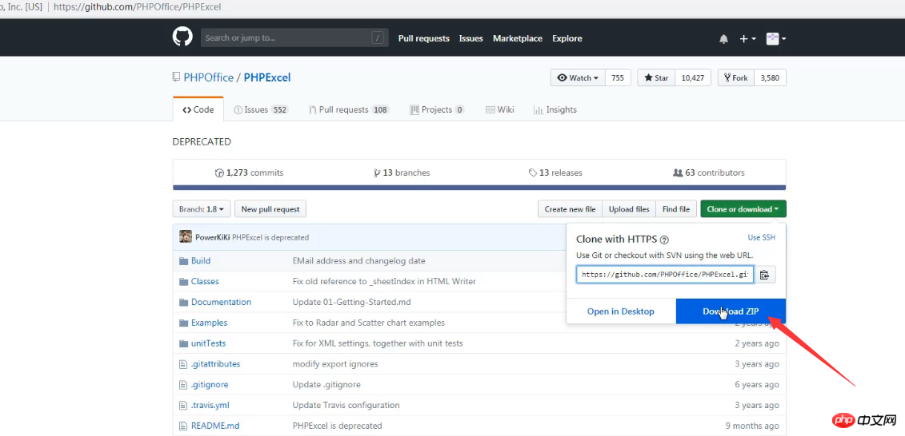Click Marketplace in top navigation
Viewport: 905px width, 436px height.
(x=518, y=38)
